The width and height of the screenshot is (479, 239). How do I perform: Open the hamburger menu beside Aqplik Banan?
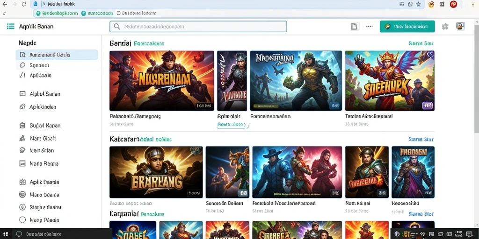(x=11, y=27)
